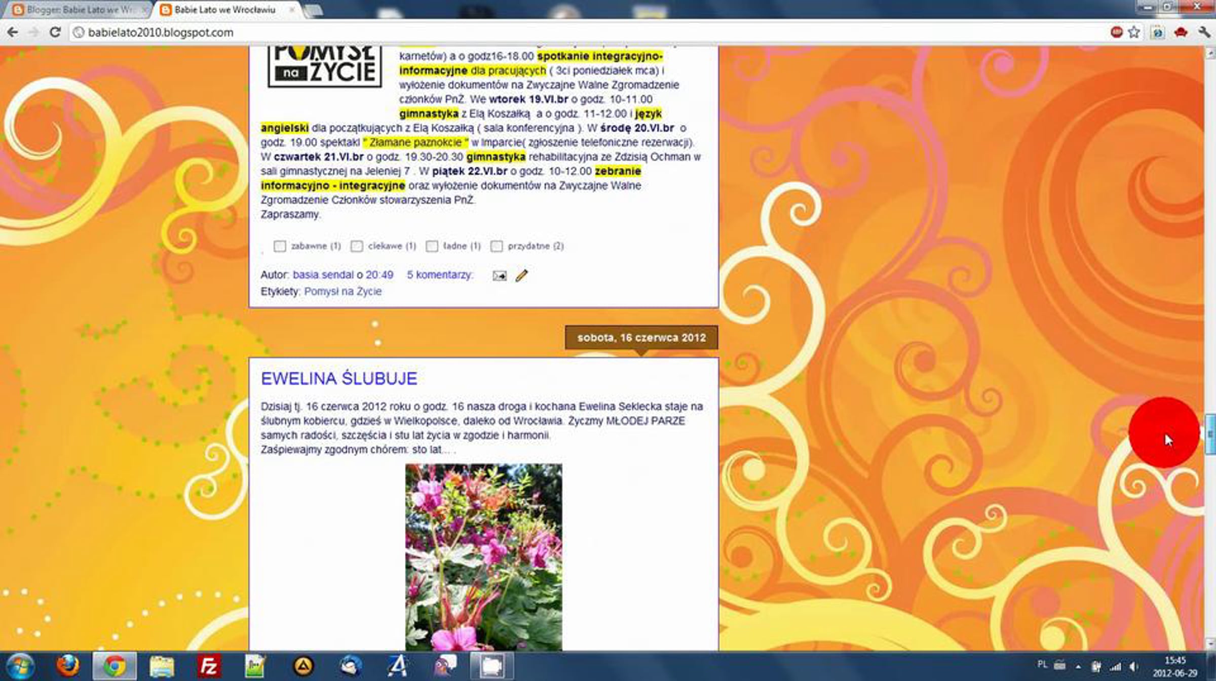Screen dimensions: 1216x681
Task: Click the browser back arrow
Action: (12, 32)
